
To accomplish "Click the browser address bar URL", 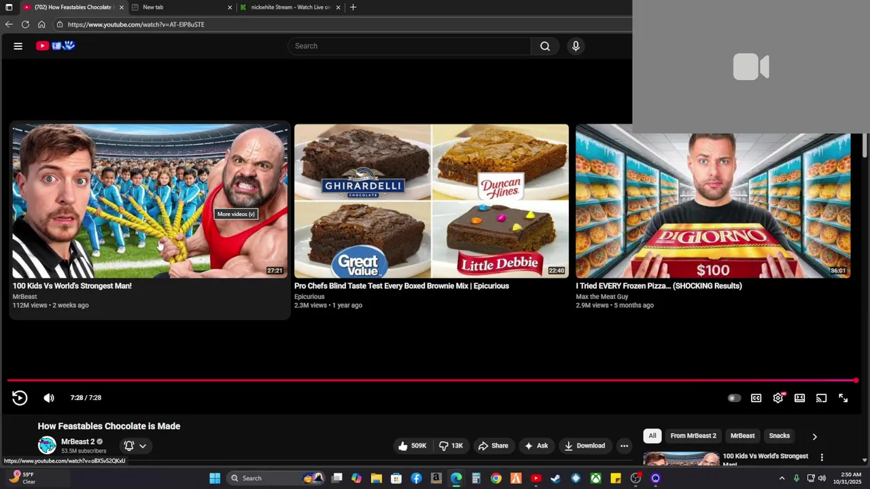I will coord(136,24).
